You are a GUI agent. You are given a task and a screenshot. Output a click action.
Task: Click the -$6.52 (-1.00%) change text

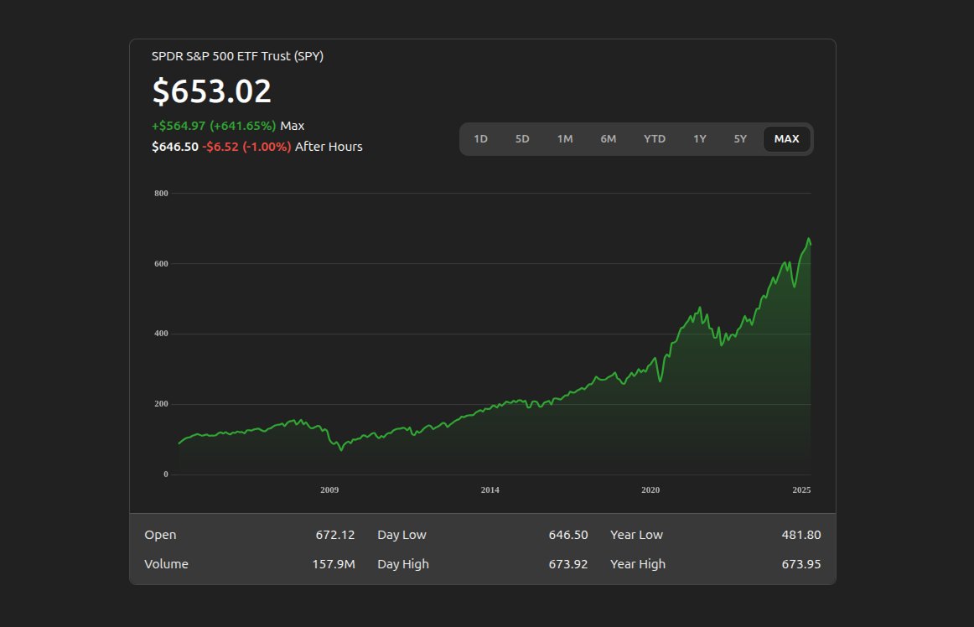246,147
